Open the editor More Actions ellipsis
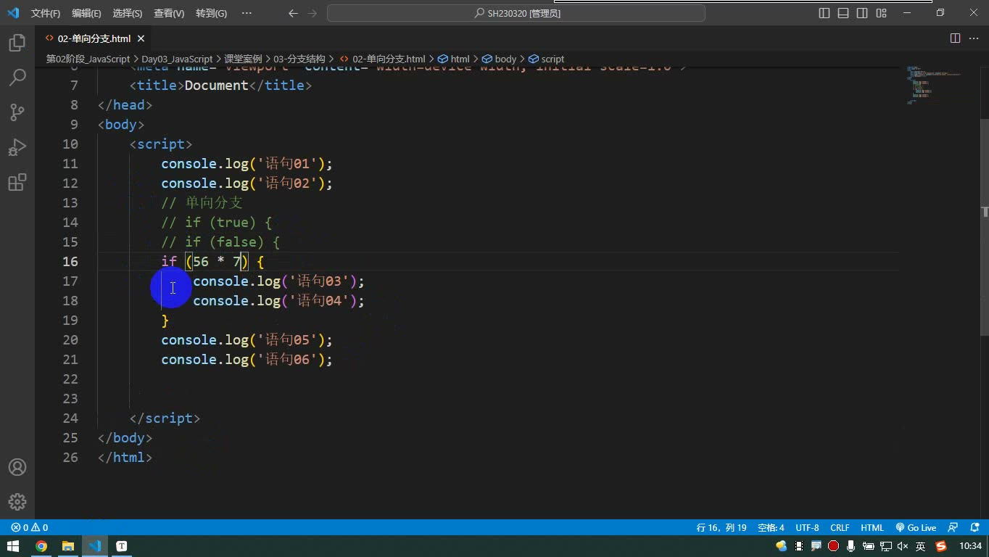Image resolution: width=989 pixels, height=557 pixels. pyautogui.click(x=974, y=38)
